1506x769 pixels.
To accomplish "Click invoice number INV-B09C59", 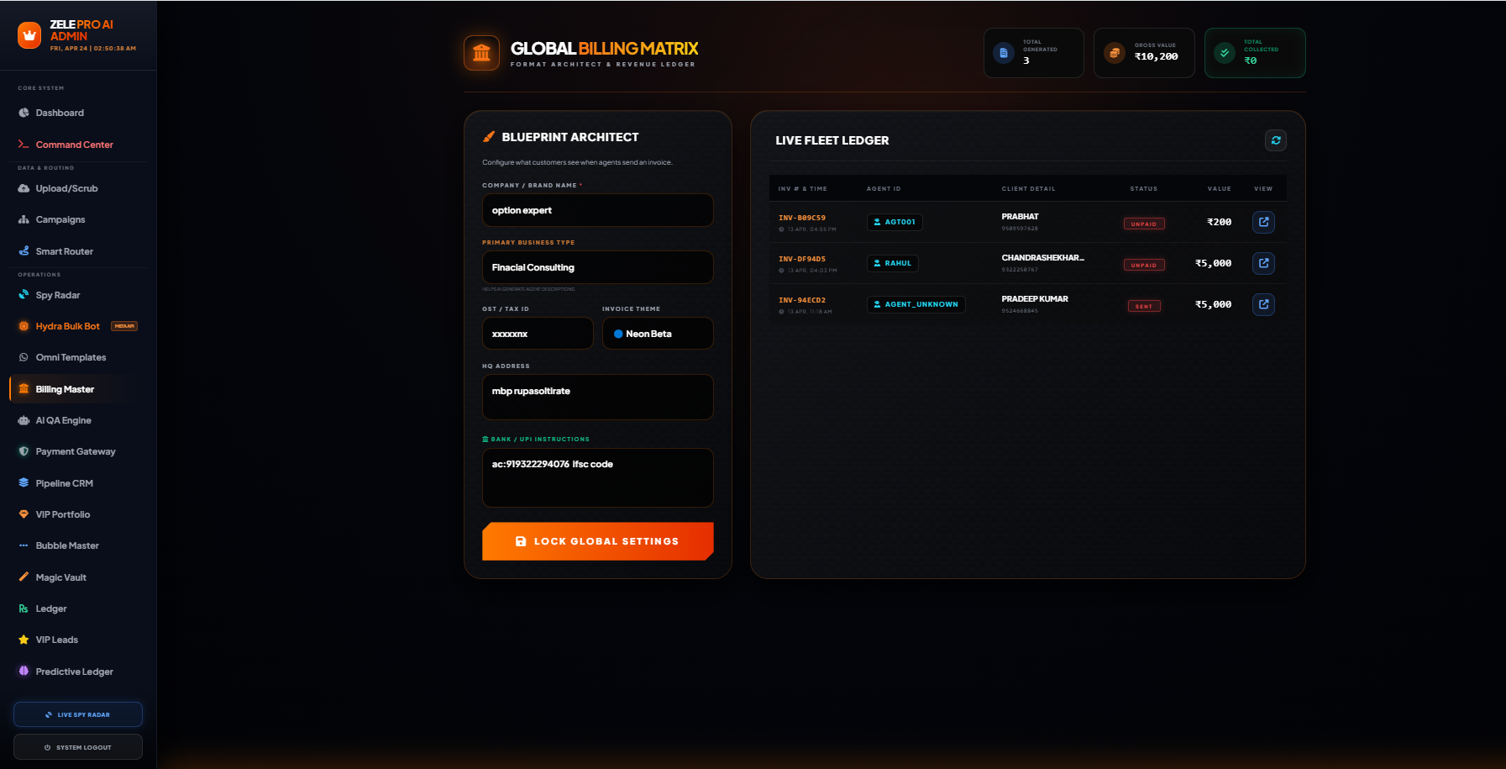I will (x=802, y=218).
